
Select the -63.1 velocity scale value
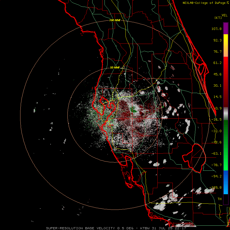216,154
